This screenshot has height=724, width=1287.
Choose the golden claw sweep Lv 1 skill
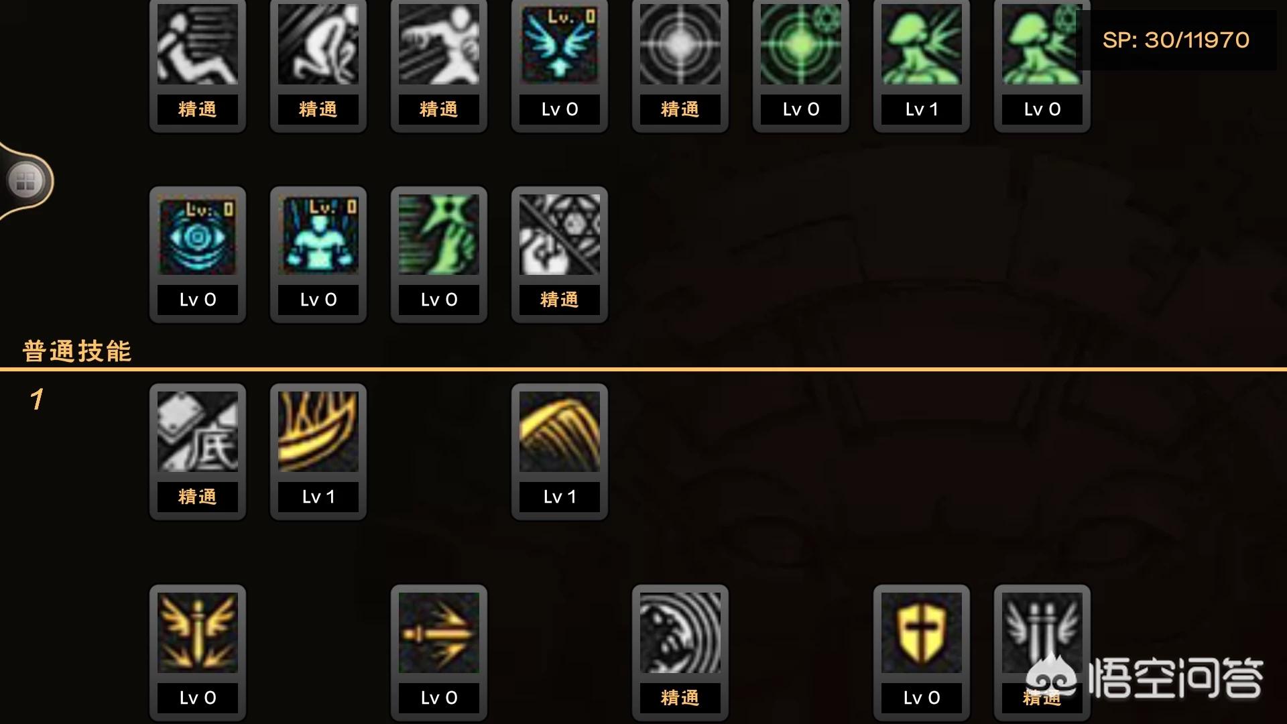click(560, 452)
